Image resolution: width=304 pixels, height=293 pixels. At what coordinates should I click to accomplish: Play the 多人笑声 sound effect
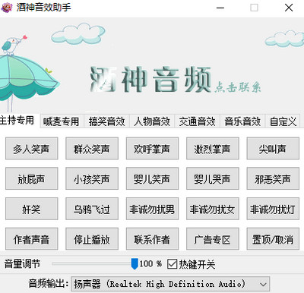(32, 149)
